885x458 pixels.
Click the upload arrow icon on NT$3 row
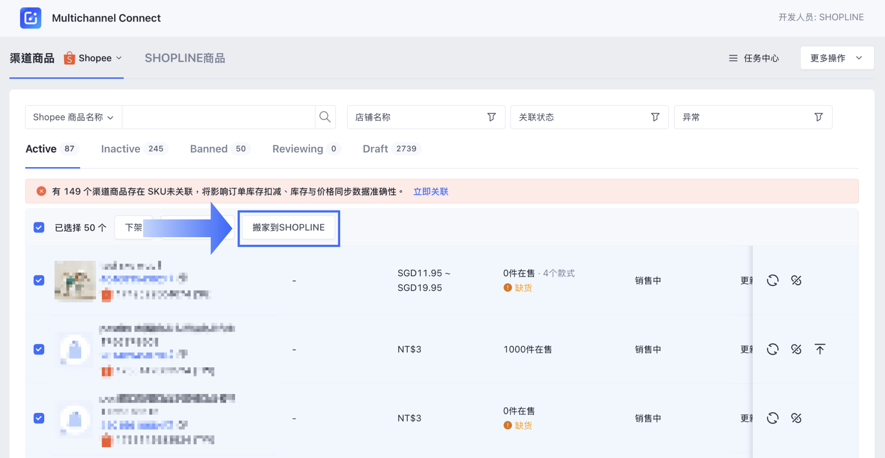point(820,349)
